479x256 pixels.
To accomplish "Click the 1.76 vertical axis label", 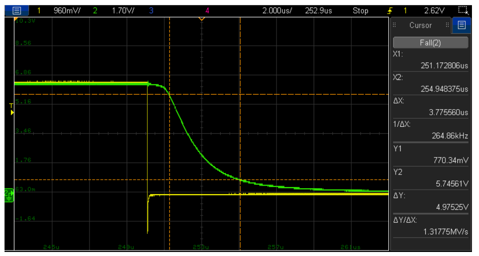I will 23,160.
